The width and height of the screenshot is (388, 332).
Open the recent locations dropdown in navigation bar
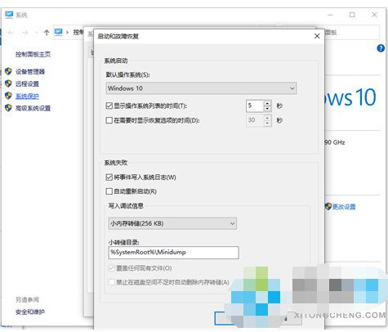click(36, 33)
